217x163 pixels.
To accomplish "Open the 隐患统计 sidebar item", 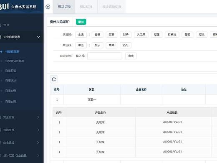I will coord(11,81).
